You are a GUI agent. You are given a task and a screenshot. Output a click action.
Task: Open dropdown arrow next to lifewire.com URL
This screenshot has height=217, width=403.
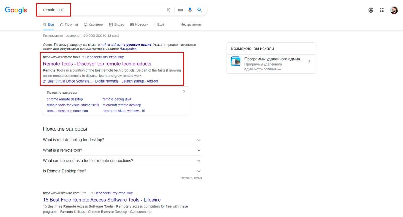92,193
